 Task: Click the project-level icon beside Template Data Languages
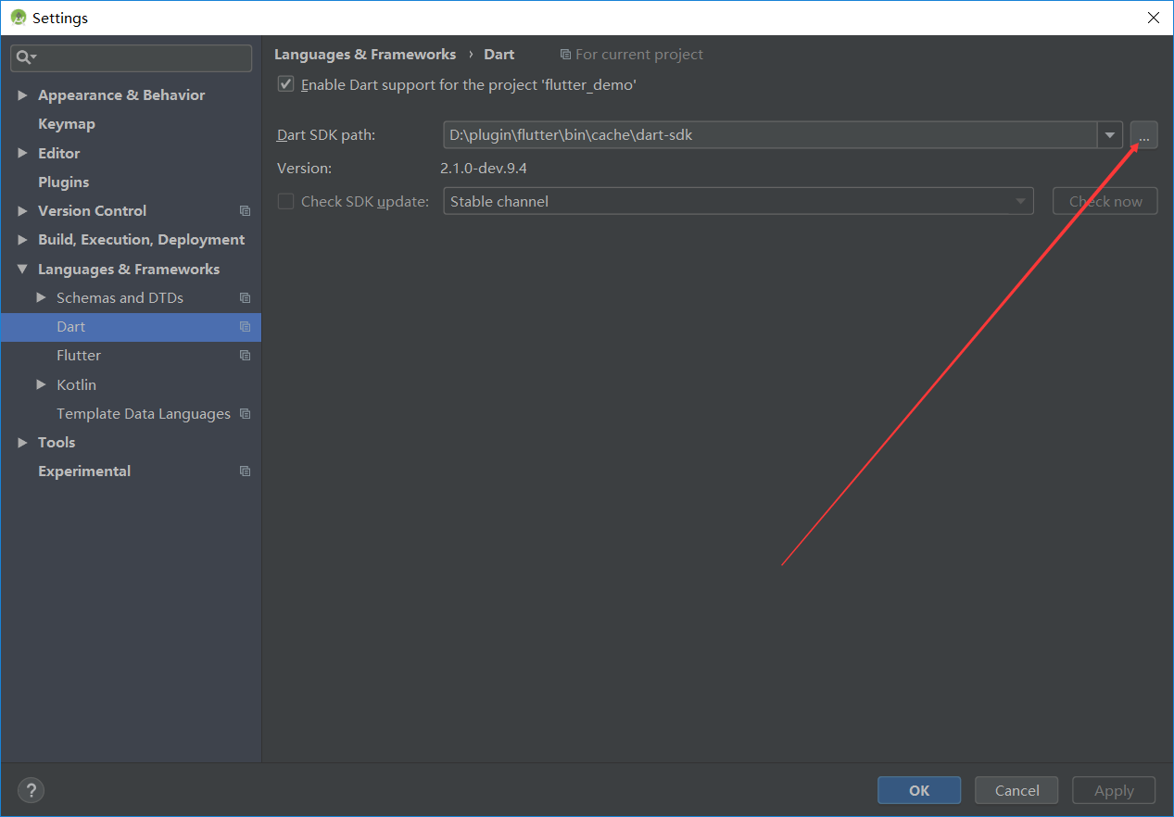pyautogui.click(x=245, y=414)
